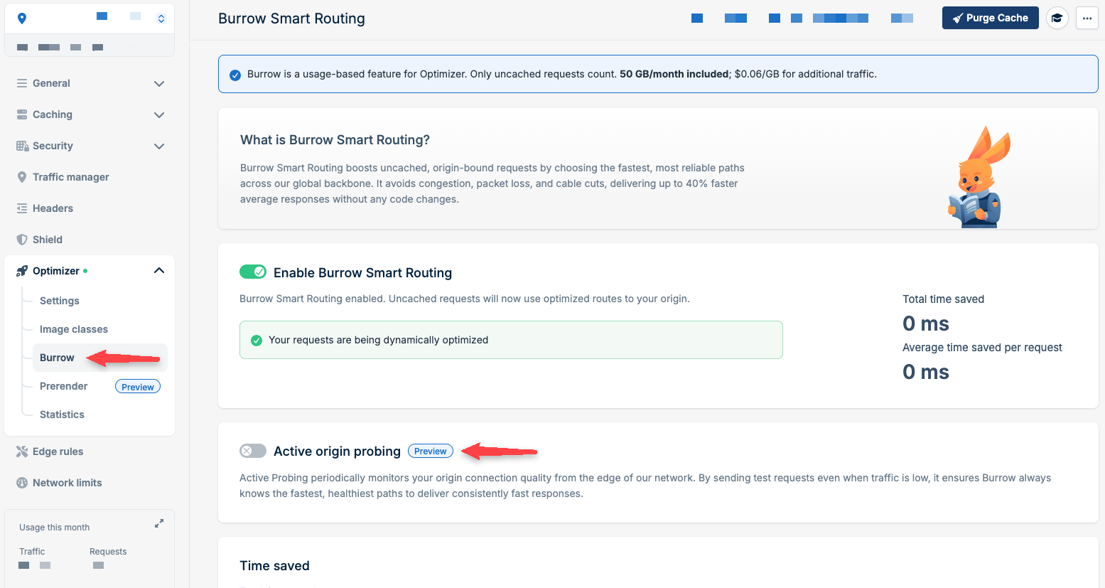Click the Traffic manager pin icon
The width and height of the screenshot is (1105, 588).
coord(22,177)
